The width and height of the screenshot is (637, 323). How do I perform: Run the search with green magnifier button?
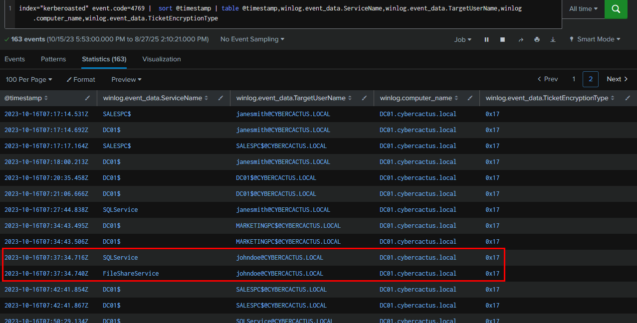616,9
